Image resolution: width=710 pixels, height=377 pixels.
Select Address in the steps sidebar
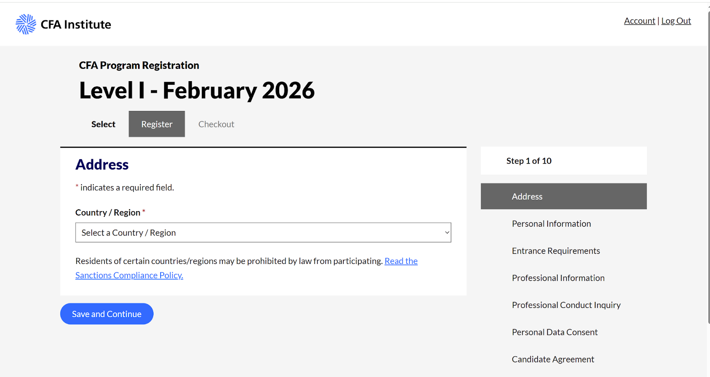click(x=564, y=196)
